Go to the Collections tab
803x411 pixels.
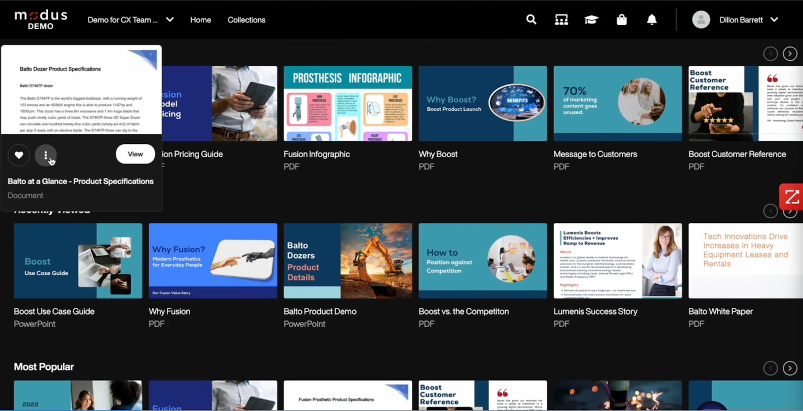(x=246, y=20)
